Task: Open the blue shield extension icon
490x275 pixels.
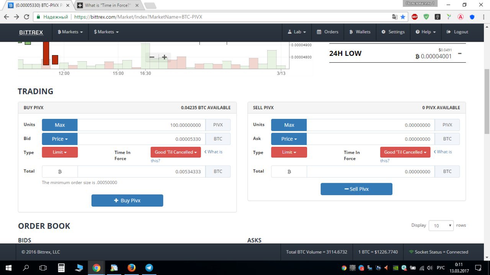Action: click(x=472, y=17)
